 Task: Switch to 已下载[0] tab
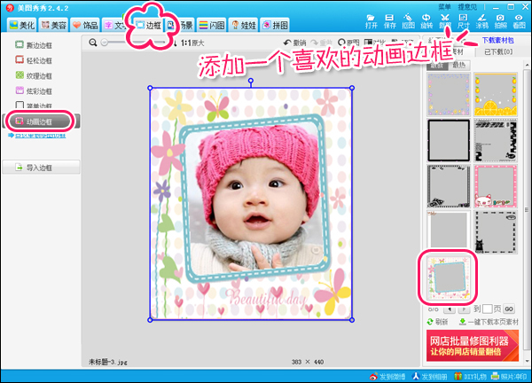pos(498,51)
